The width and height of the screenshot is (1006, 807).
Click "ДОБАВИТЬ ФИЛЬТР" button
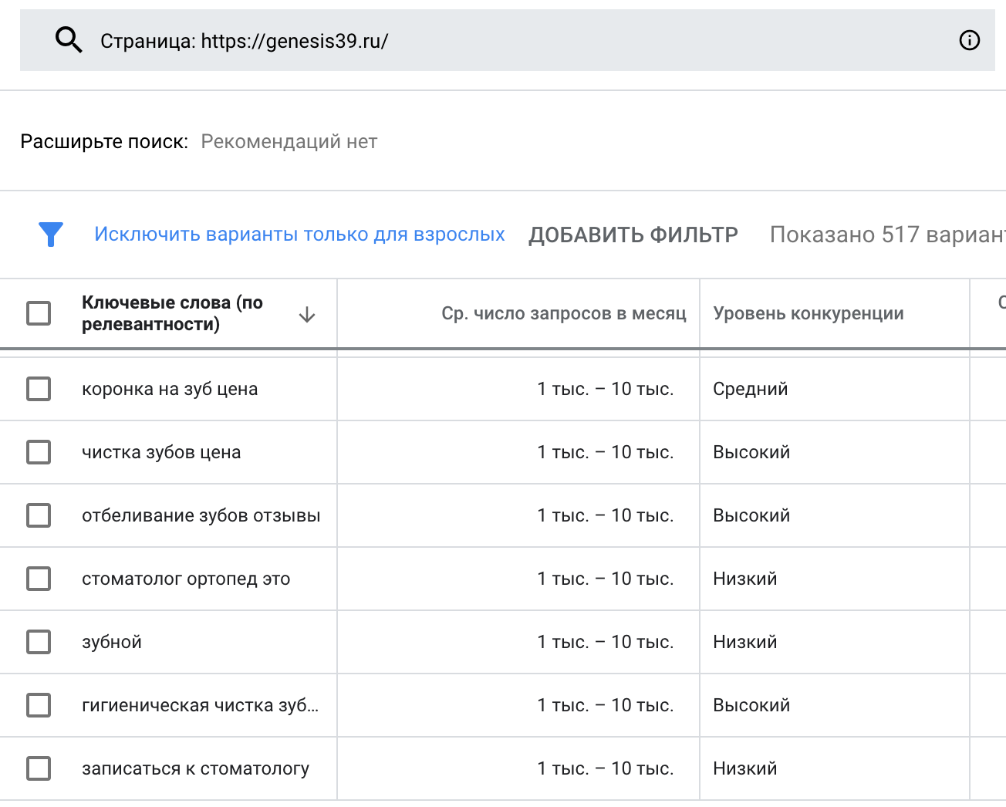click(x=633, y=235)
